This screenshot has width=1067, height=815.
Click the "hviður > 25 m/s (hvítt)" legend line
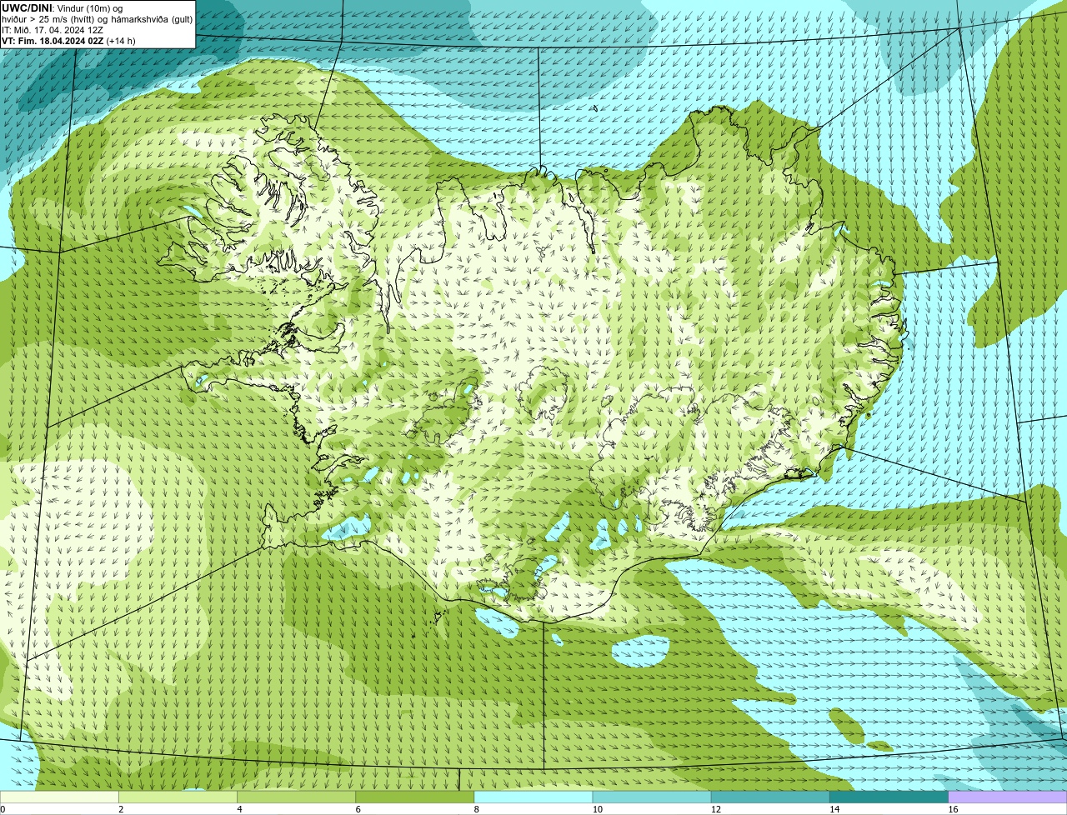pyautogui.click(x=50, y=19)
